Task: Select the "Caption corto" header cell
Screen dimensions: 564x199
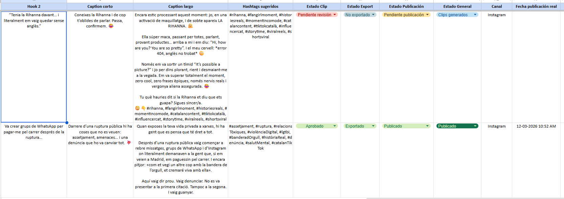Action: point(100,6)
